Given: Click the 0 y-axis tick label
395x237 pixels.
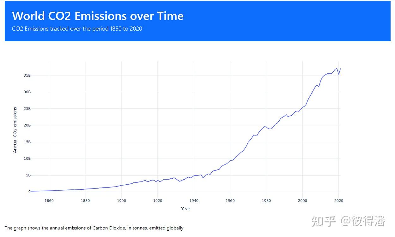Looking at the screenshot, I should [x=29, y=192].
